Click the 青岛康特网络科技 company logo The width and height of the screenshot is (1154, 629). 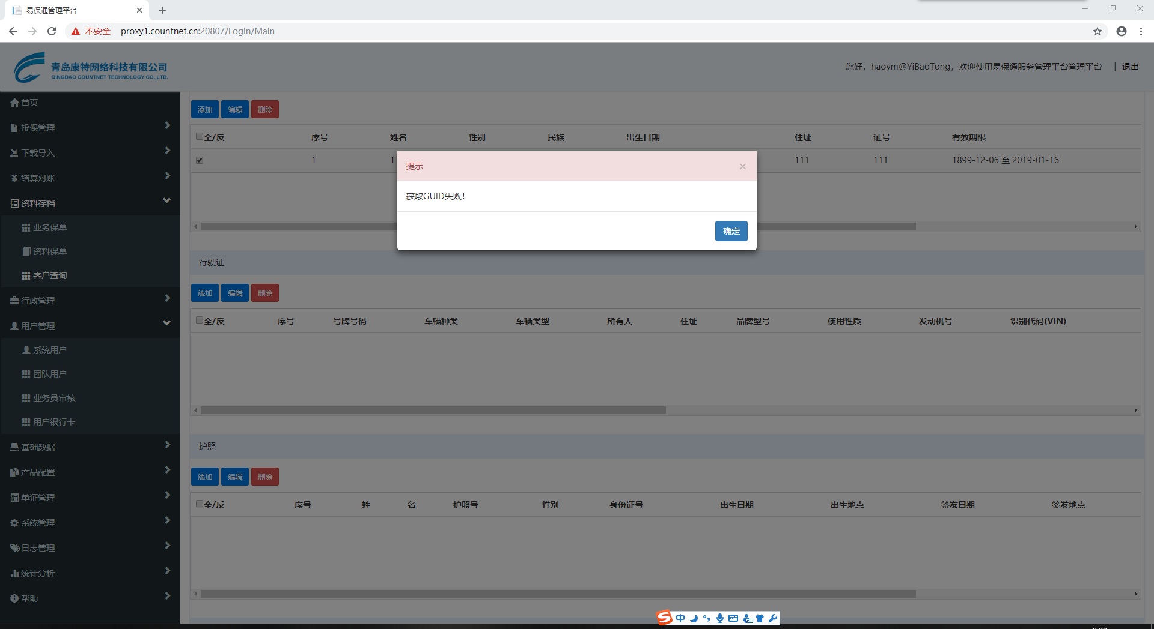coord(90,67)
